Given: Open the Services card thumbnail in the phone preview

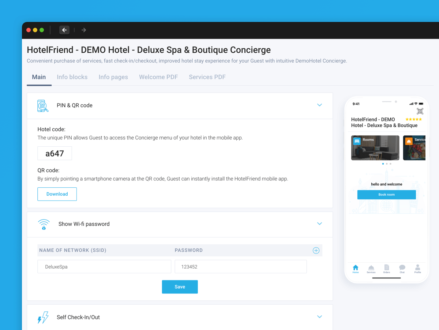Looking at the screenshot, I should pos(414,148).
